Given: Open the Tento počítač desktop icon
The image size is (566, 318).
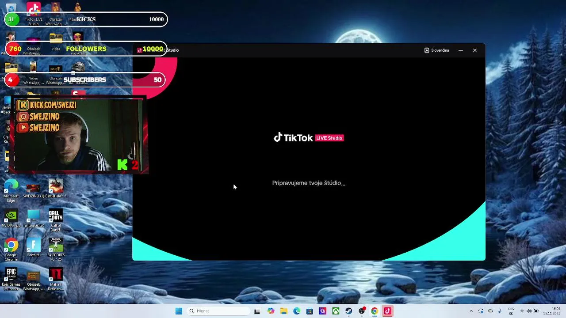Looking at the screenshot, I should pos(33,218).
